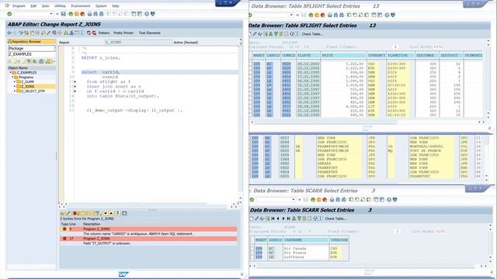Viewport: 497px width, 279px height.
Task: Open the Help menu
Action: coord(116,6)
